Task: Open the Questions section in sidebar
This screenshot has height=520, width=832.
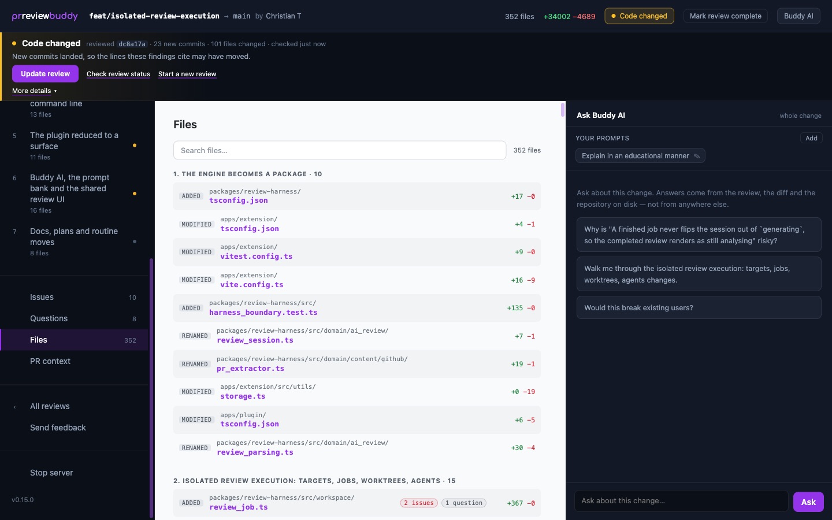Action: coord(74,318)
